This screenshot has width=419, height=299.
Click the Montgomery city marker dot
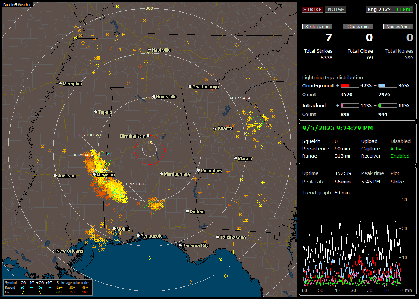point(162,174)
